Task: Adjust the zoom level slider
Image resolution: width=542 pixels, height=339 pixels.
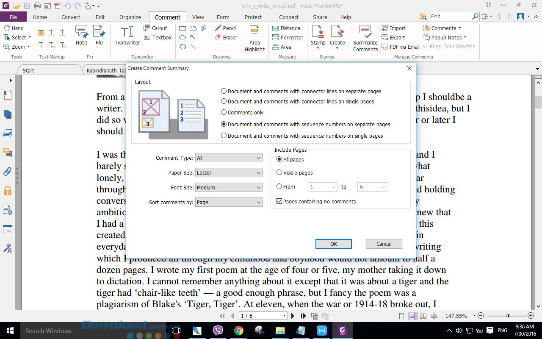Action: (x=507, y=316)
